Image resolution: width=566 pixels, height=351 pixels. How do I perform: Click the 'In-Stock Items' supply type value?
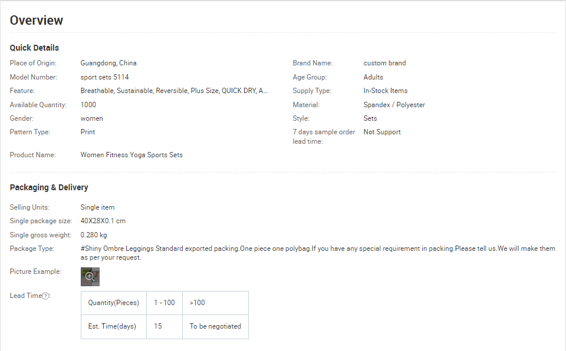point(386,91)
